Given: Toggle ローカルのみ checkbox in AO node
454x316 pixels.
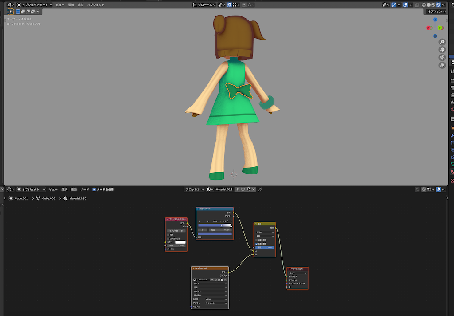Looking at the screenshot, I should (x=168, y=239).
